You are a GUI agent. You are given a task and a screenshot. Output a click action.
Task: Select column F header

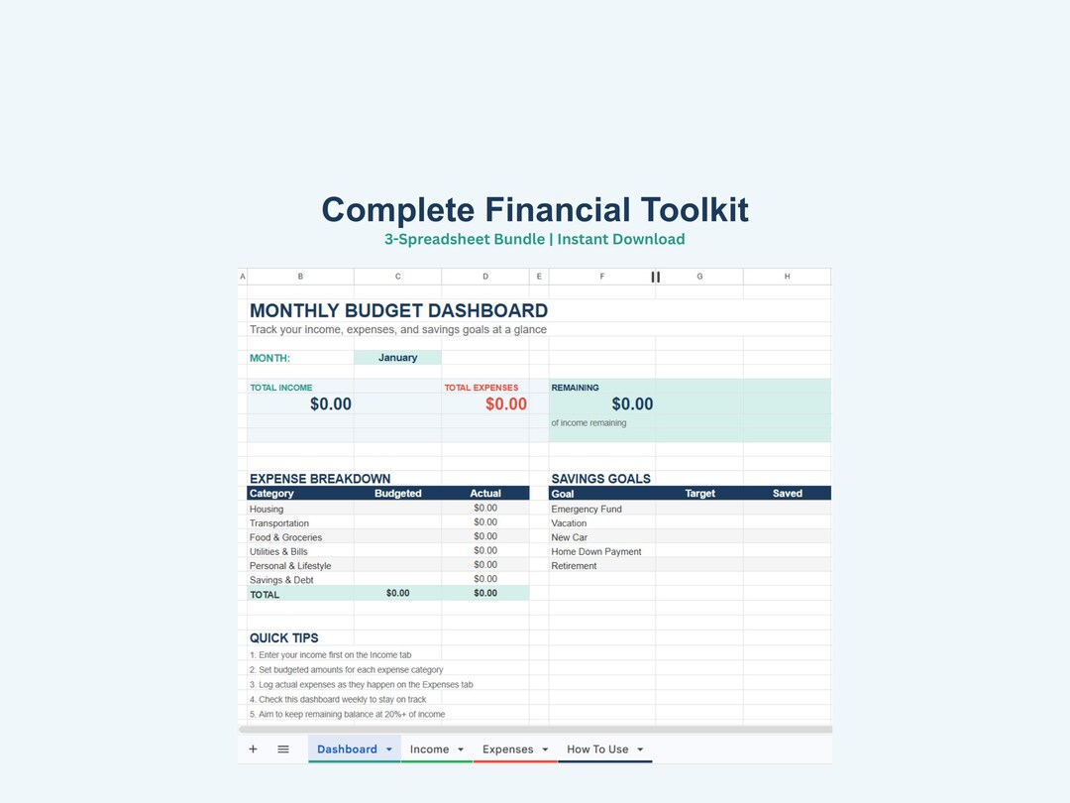tap(602, 277)
